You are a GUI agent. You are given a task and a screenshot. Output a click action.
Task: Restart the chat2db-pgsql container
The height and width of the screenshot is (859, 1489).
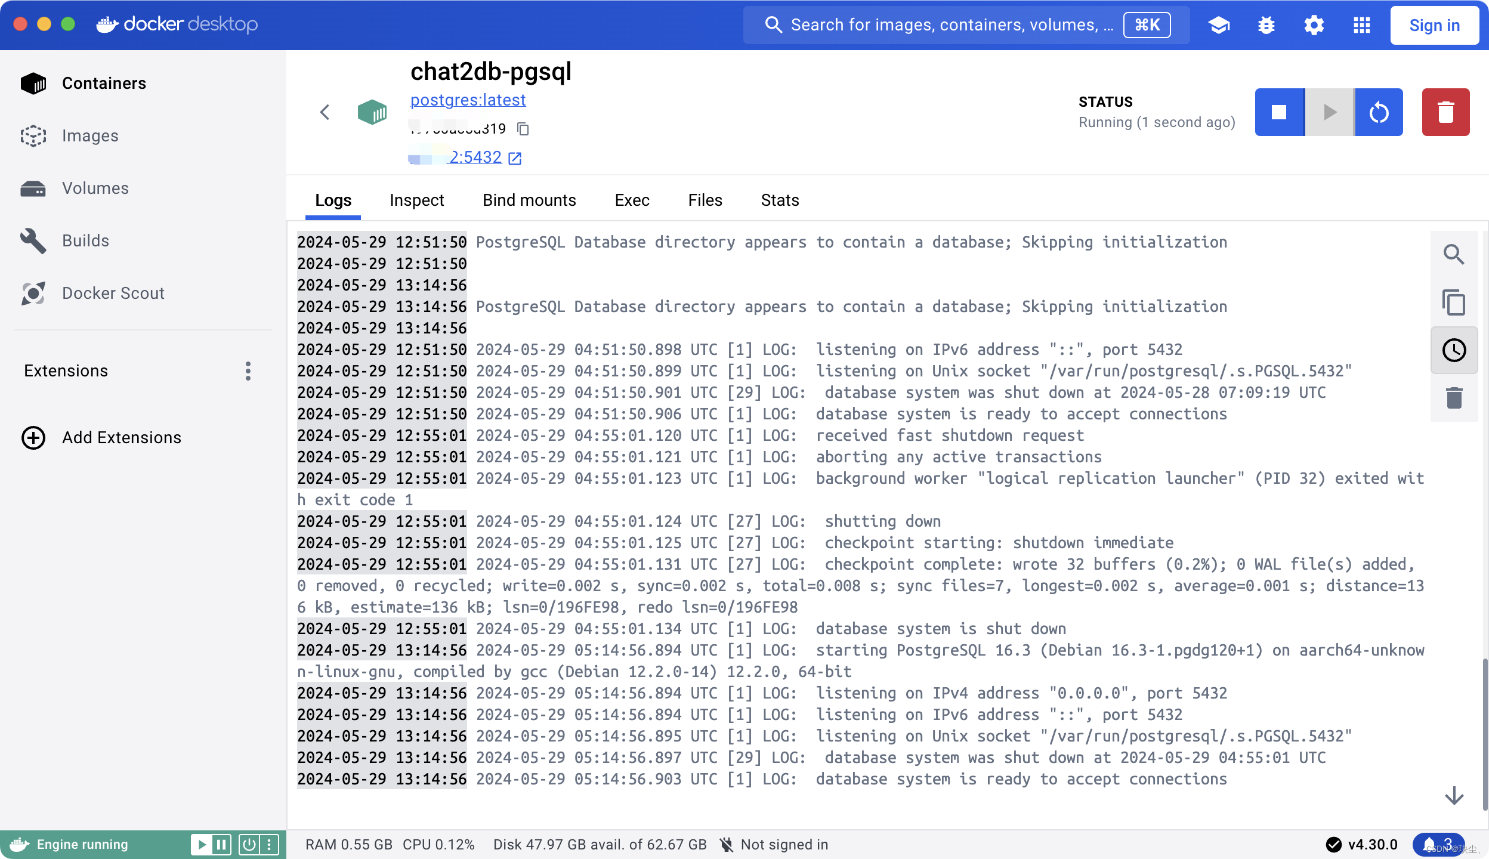click(x=1379, y=112)
